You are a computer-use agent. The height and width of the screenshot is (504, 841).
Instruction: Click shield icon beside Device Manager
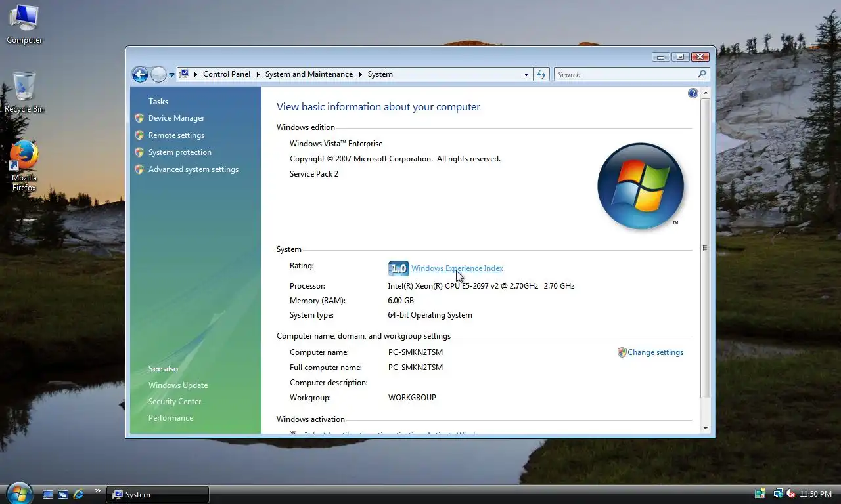point(139,118)
